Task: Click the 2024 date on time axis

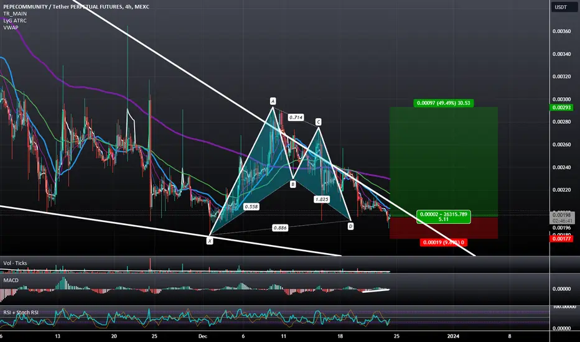Action: coord(453,336)
